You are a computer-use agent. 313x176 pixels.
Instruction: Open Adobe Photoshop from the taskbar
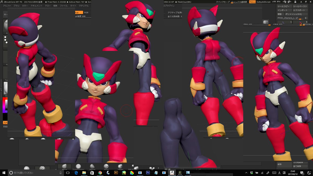tap(148, 173)
